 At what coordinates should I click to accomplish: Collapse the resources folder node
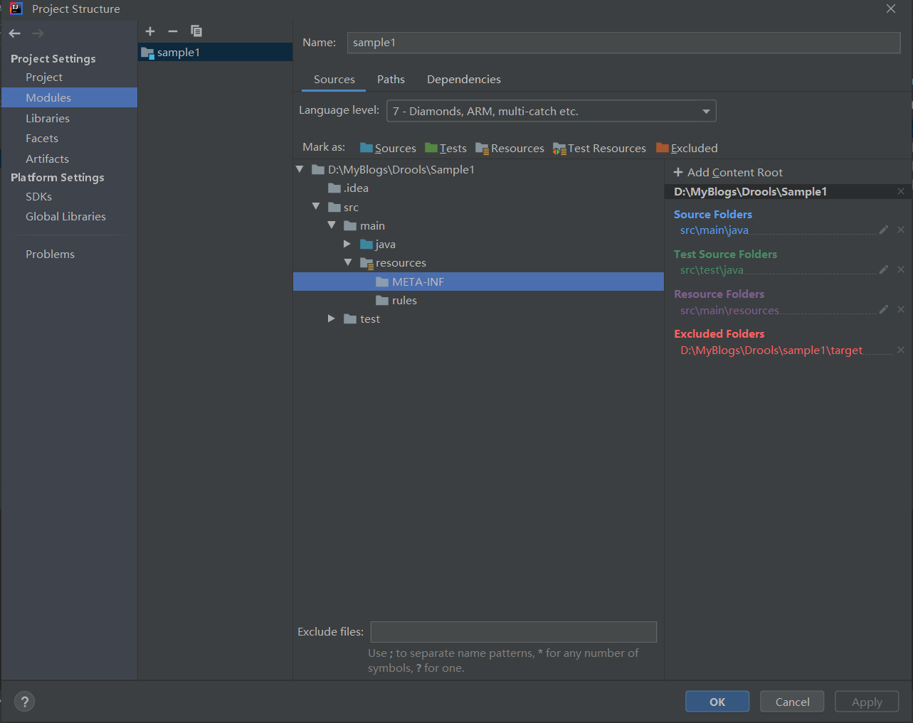(348, 262)
